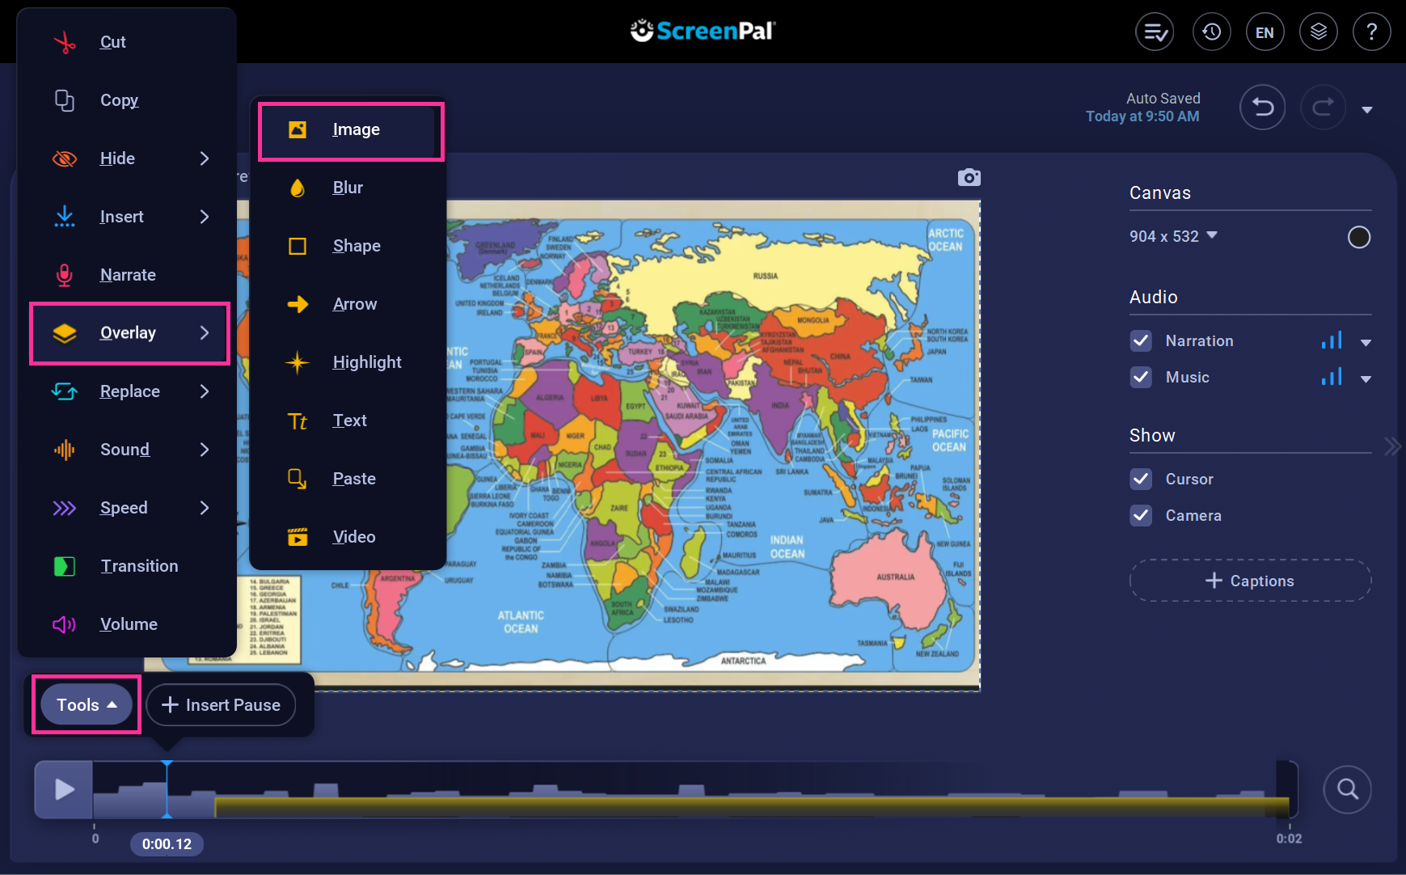
Task: Play the video timeline
Action: tap(64, 789)
